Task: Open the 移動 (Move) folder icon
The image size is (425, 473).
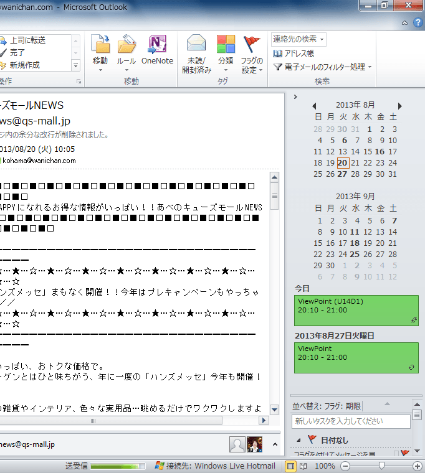Action: coord(100,44)
